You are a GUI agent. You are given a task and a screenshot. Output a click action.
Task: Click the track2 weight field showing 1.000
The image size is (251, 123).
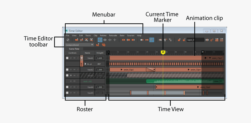point(100,70)
